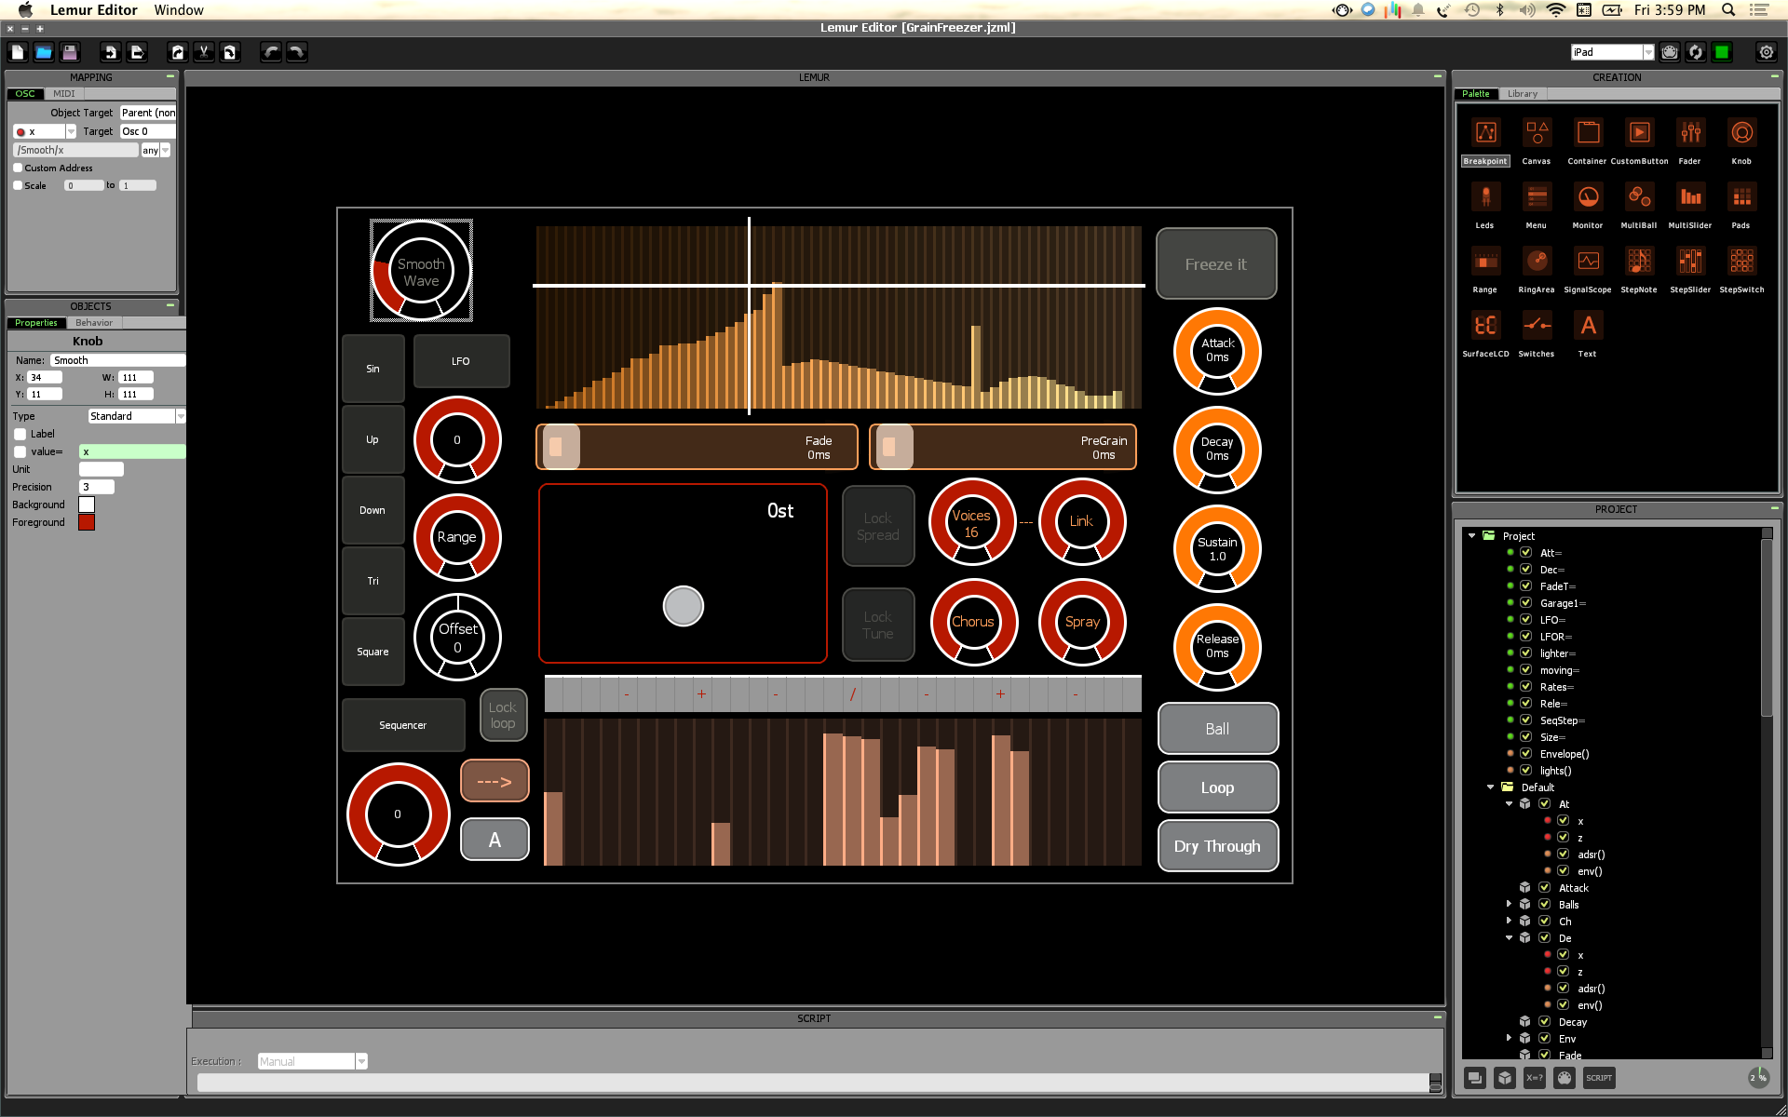Image resolution: width=1788 pixels, height=1117 pixels.
Task: Pick the SignalScope palette object
Action: coord(1587,262)
